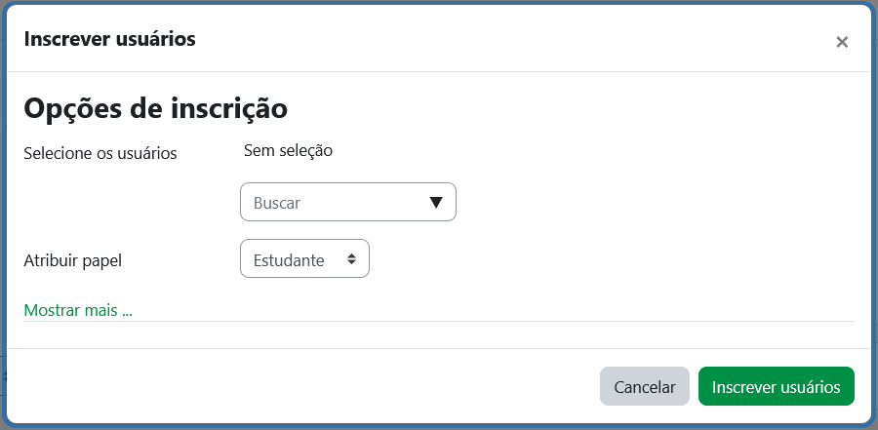Image resolution: width=878 pixels, height=430 pixels.
Task: Expand the Mostrar mais options
Action: tap(78, 310)
